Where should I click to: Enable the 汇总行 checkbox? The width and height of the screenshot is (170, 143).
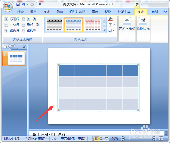click(x=6, y=25)
